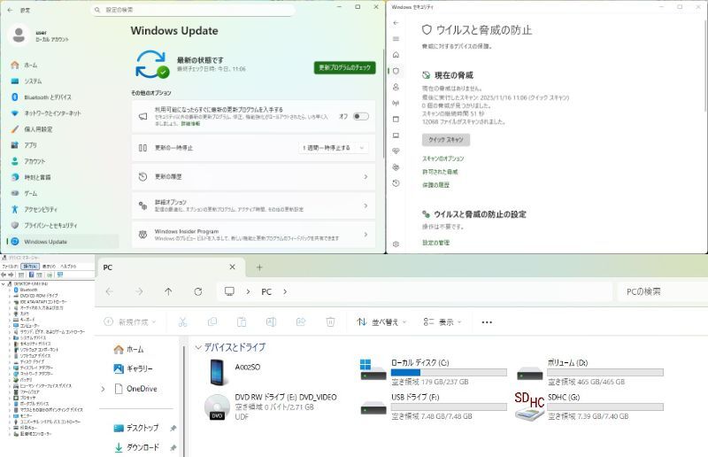Open Device security laptop icon
Image resolution: width=708 pixels, height=457 pixels.
(396, 136)
